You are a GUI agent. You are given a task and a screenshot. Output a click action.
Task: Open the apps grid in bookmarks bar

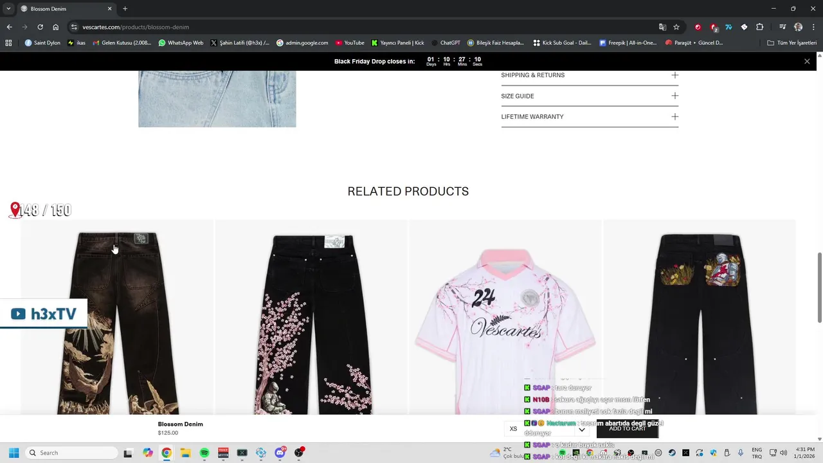8,43
